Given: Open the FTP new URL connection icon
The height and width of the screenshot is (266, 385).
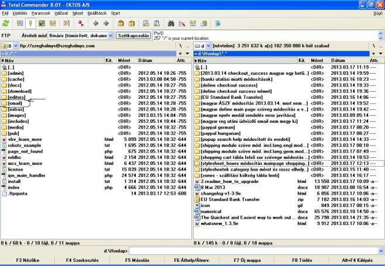Looking at the screenshot, I should pos(157,23).
